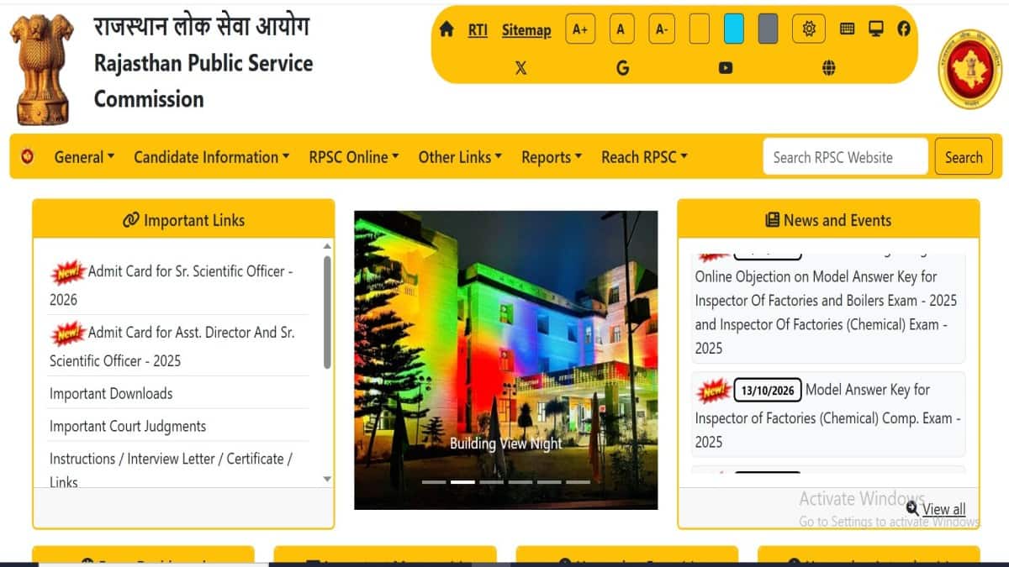
Task: Click the link icon beside Important Links
Action: coord(130,220)
